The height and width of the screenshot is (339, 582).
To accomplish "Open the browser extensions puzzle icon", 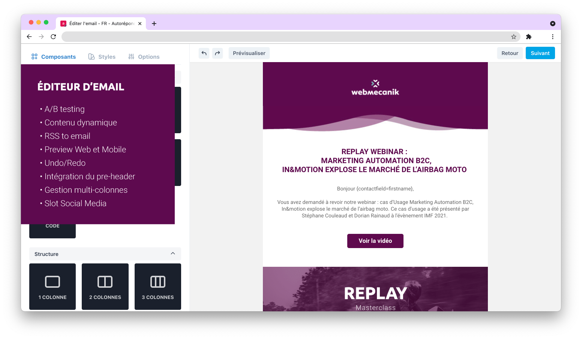I will point(529,37).
